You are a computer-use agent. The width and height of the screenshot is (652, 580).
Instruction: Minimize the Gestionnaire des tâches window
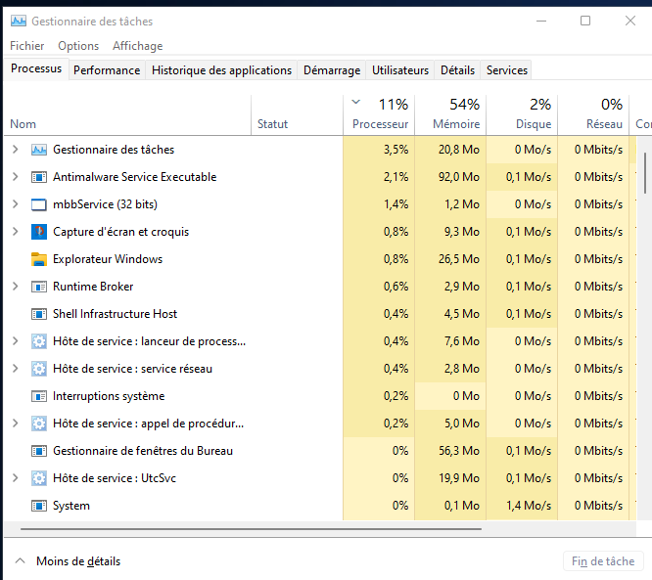coord(541,21)
